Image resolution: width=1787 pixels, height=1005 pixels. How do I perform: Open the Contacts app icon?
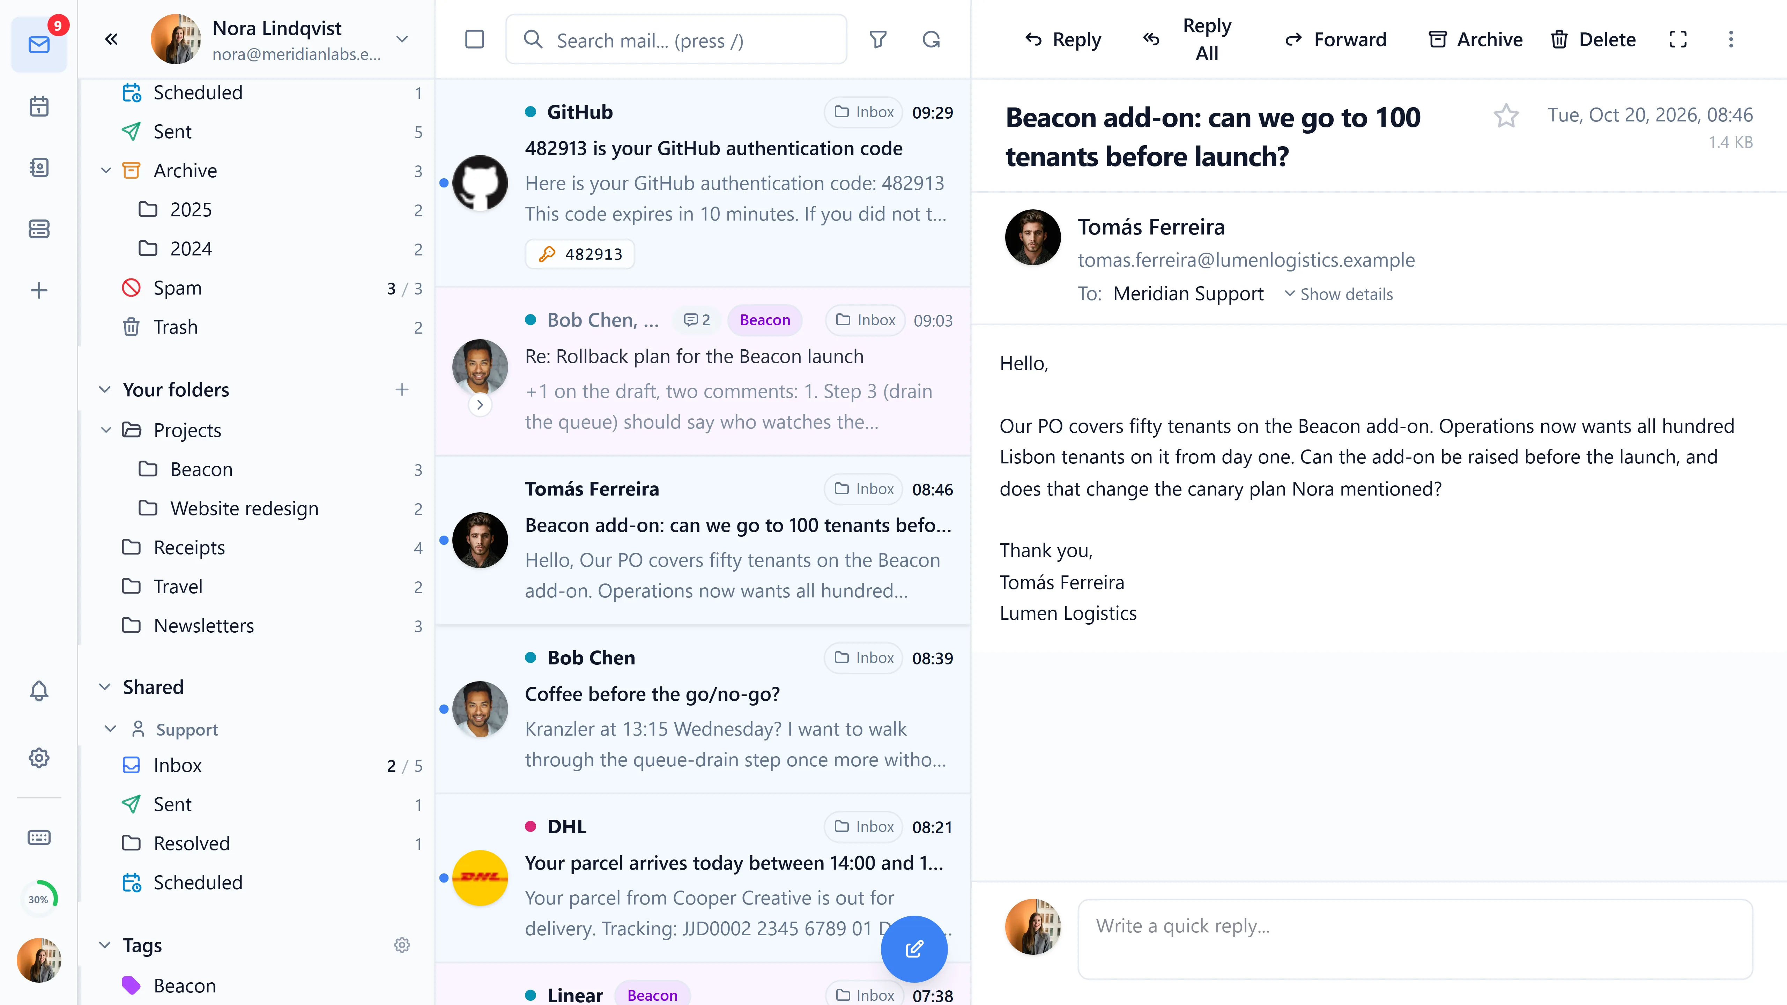pos(39,167)
